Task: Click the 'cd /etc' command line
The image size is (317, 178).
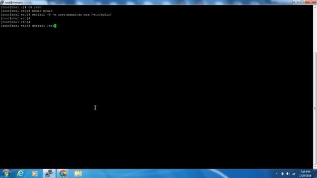Action: (21, 7)
